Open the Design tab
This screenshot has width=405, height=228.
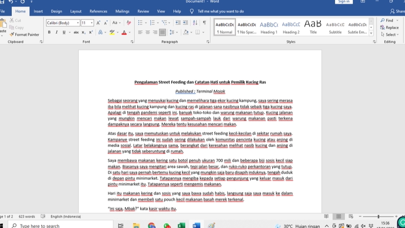click(x=56, y=11)
